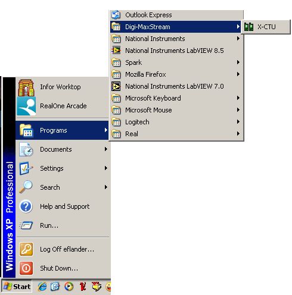The height and width of the screenshot is (295, 292).
Task: Launch Infor Worktop from Start menu
Action: point(62,87)
